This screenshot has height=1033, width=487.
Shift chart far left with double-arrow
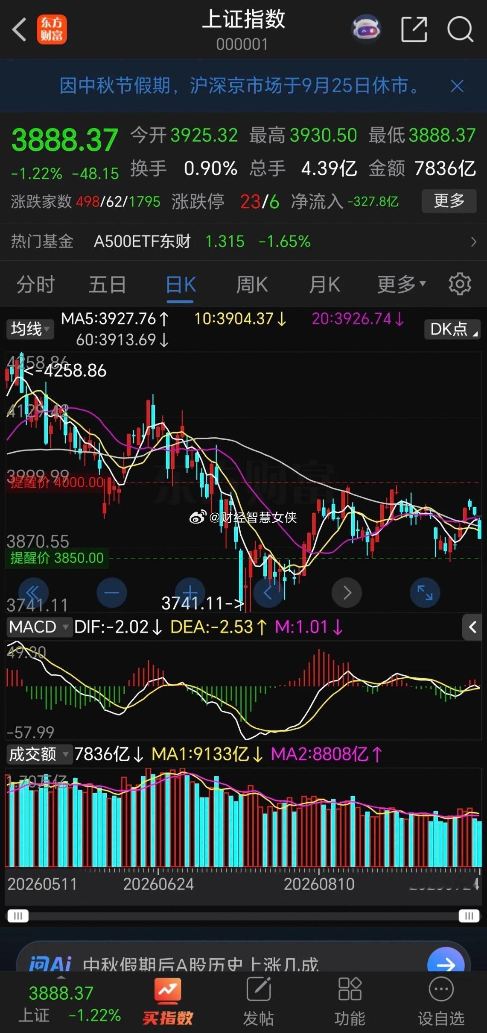coord(33,592)
